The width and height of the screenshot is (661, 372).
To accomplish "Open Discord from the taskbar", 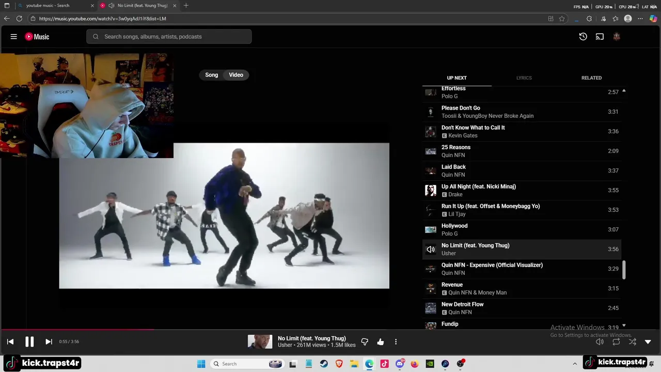I will [x=400, y=364].
